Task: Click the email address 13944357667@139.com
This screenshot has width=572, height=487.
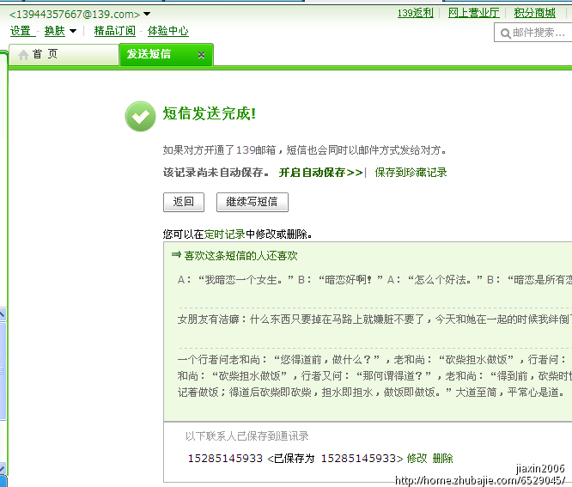Action: pos(75,15)
